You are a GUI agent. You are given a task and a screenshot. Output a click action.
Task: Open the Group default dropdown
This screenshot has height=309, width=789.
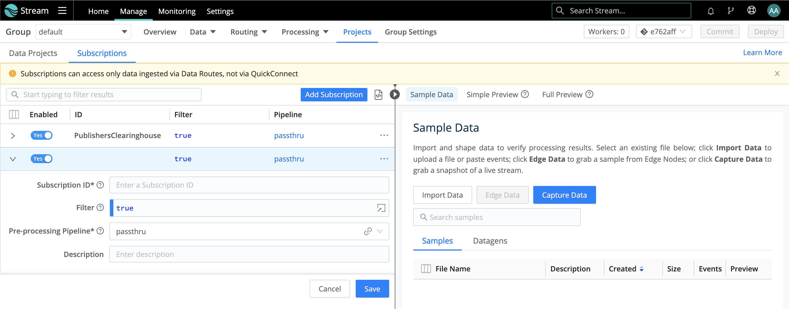pyautogui.click(x=83, y=32)
